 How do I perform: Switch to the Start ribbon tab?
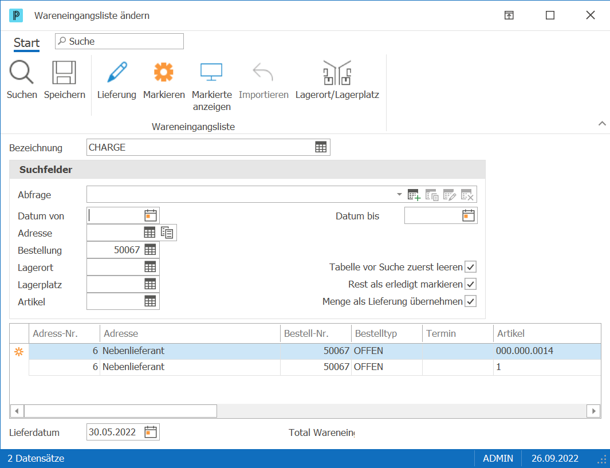26,42
